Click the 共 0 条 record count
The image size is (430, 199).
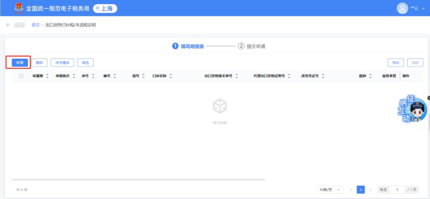coord(22,190)
